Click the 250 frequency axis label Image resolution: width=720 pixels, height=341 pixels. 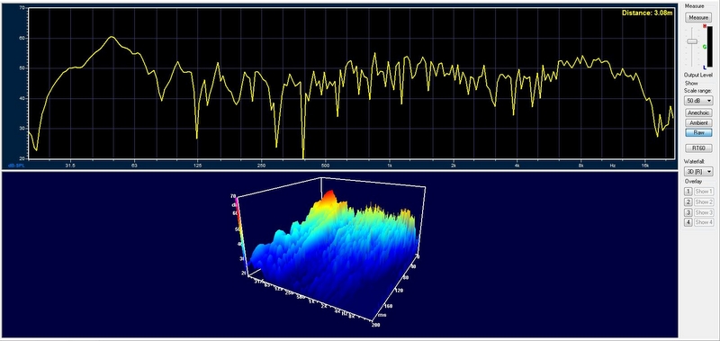coord(261,165)
